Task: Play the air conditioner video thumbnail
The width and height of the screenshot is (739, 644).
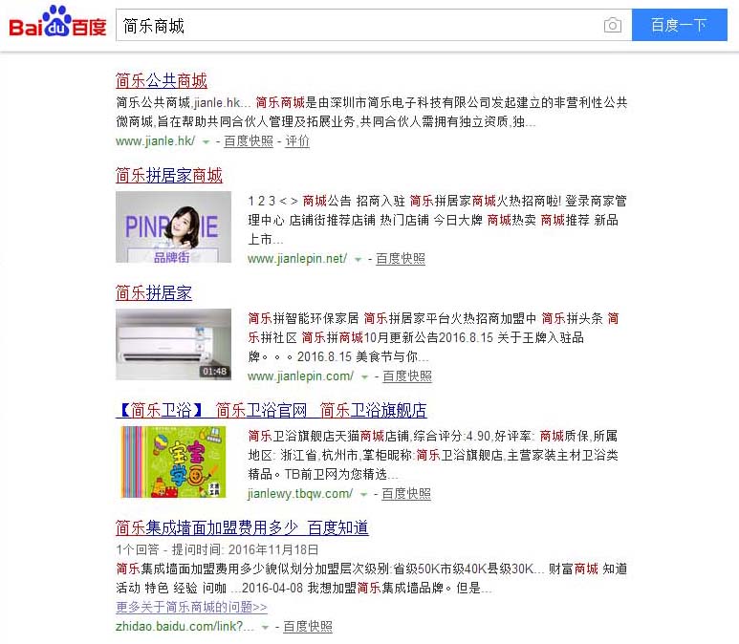Action: click(x=173, y=344)
